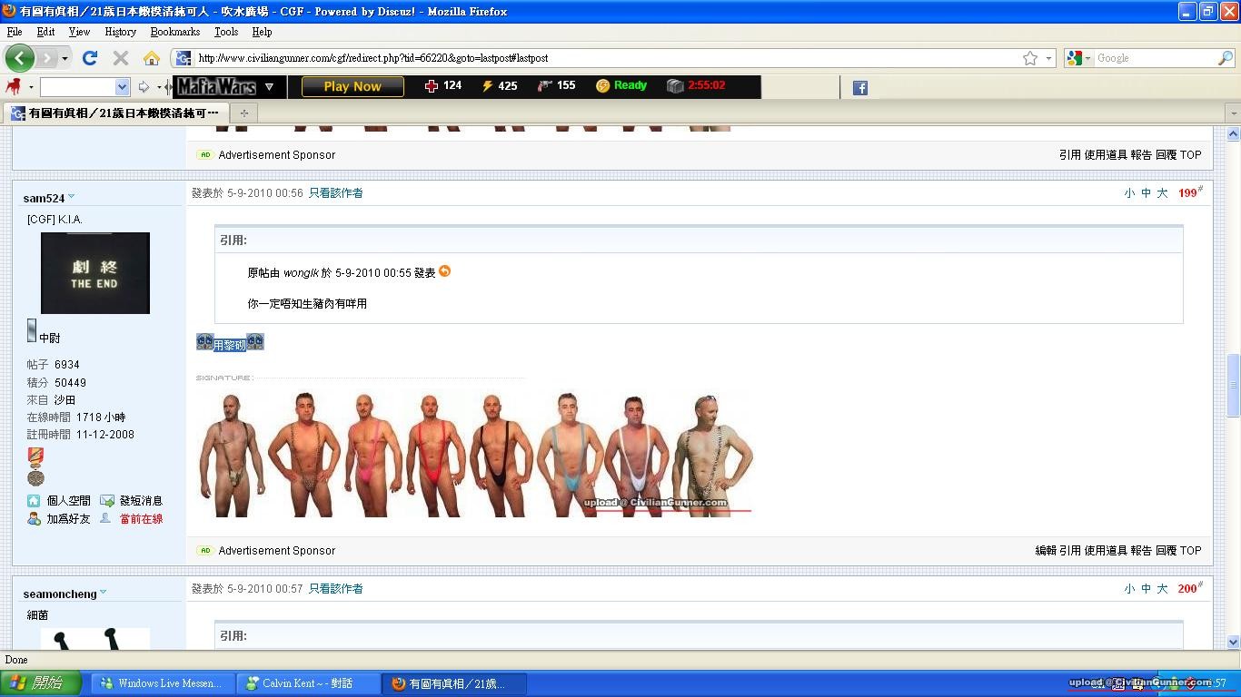The width and height of the screenshot is (1241, 697).
Task: Bookmark this page with the star icon
Action: [x=1029, y=58]
